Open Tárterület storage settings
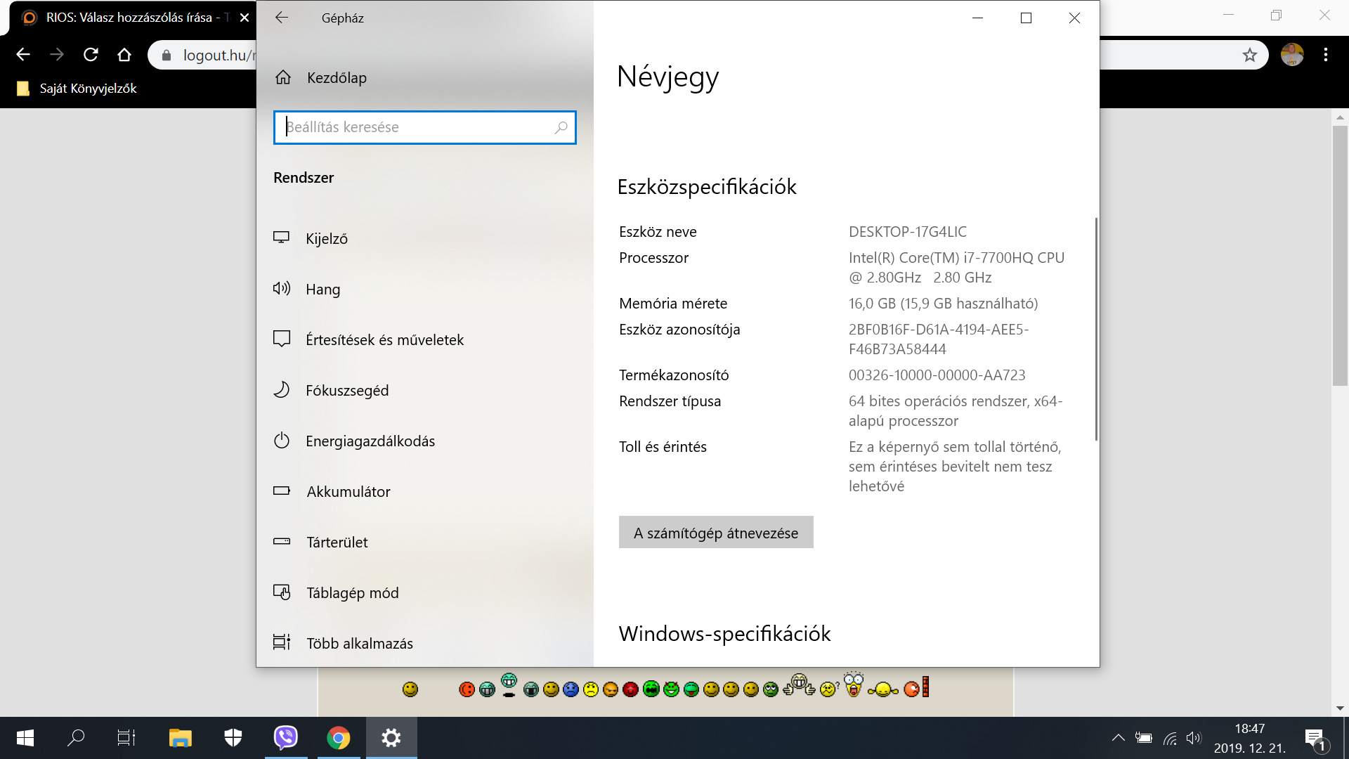The height and width of the screenshot is (759, 1349). (337, 543)
